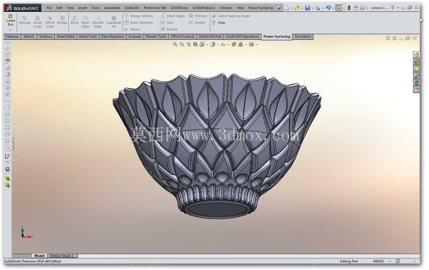This screenshot has height=270, width=429.
Task: Click the Undo arrow icon
Action: [x=328, y=8]
